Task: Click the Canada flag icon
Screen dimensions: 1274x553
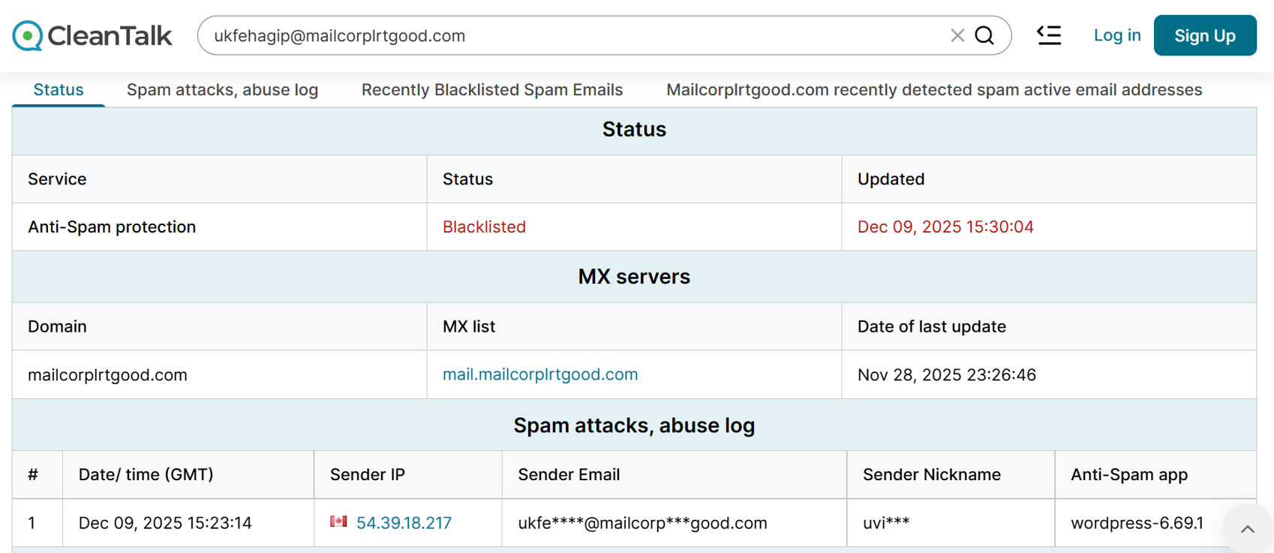Action: [x=338, y=521]
